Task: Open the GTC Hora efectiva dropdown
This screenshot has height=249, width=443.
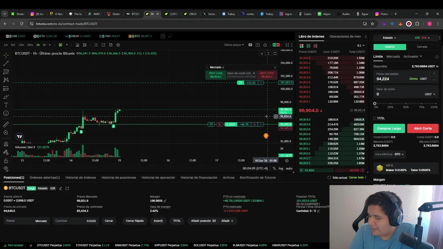Action: coord(399,154)
